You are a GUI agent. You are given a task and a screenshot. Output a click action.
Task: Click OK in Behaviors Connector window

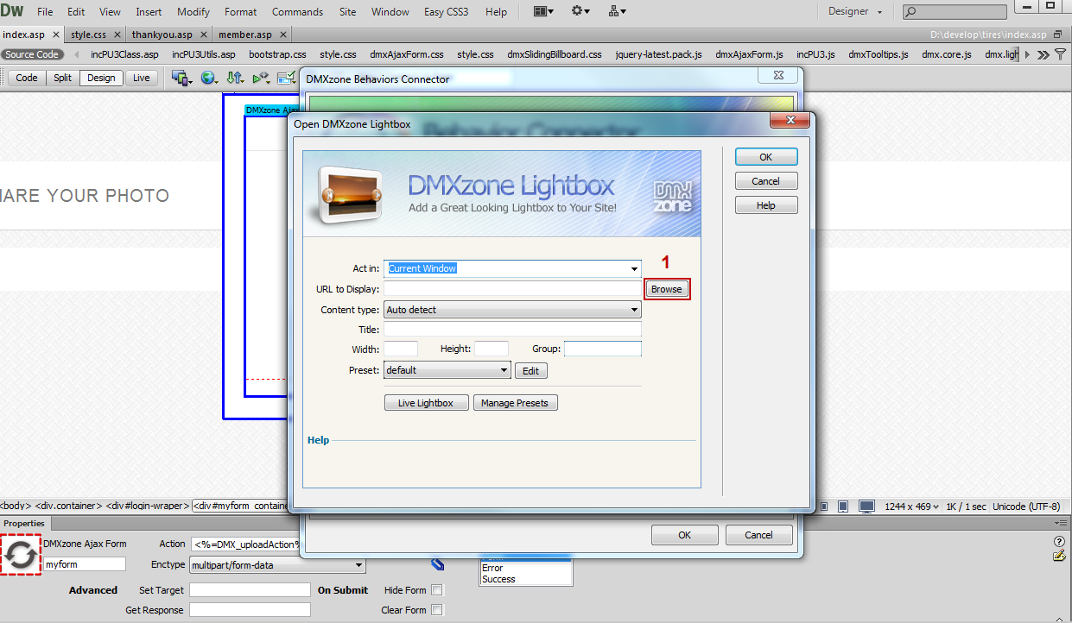point(684,535)
